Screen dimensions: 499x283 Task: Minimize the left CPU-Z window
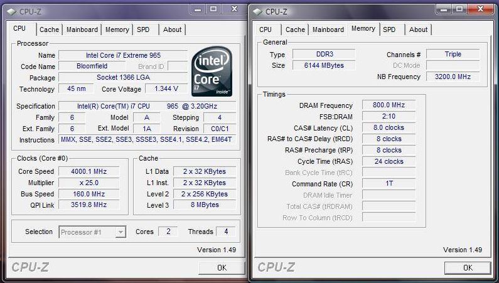coord(198,9)
